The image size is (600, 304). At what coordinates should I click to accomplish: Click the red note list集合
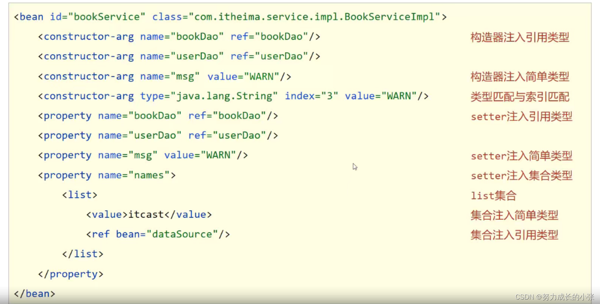point(494,195)
